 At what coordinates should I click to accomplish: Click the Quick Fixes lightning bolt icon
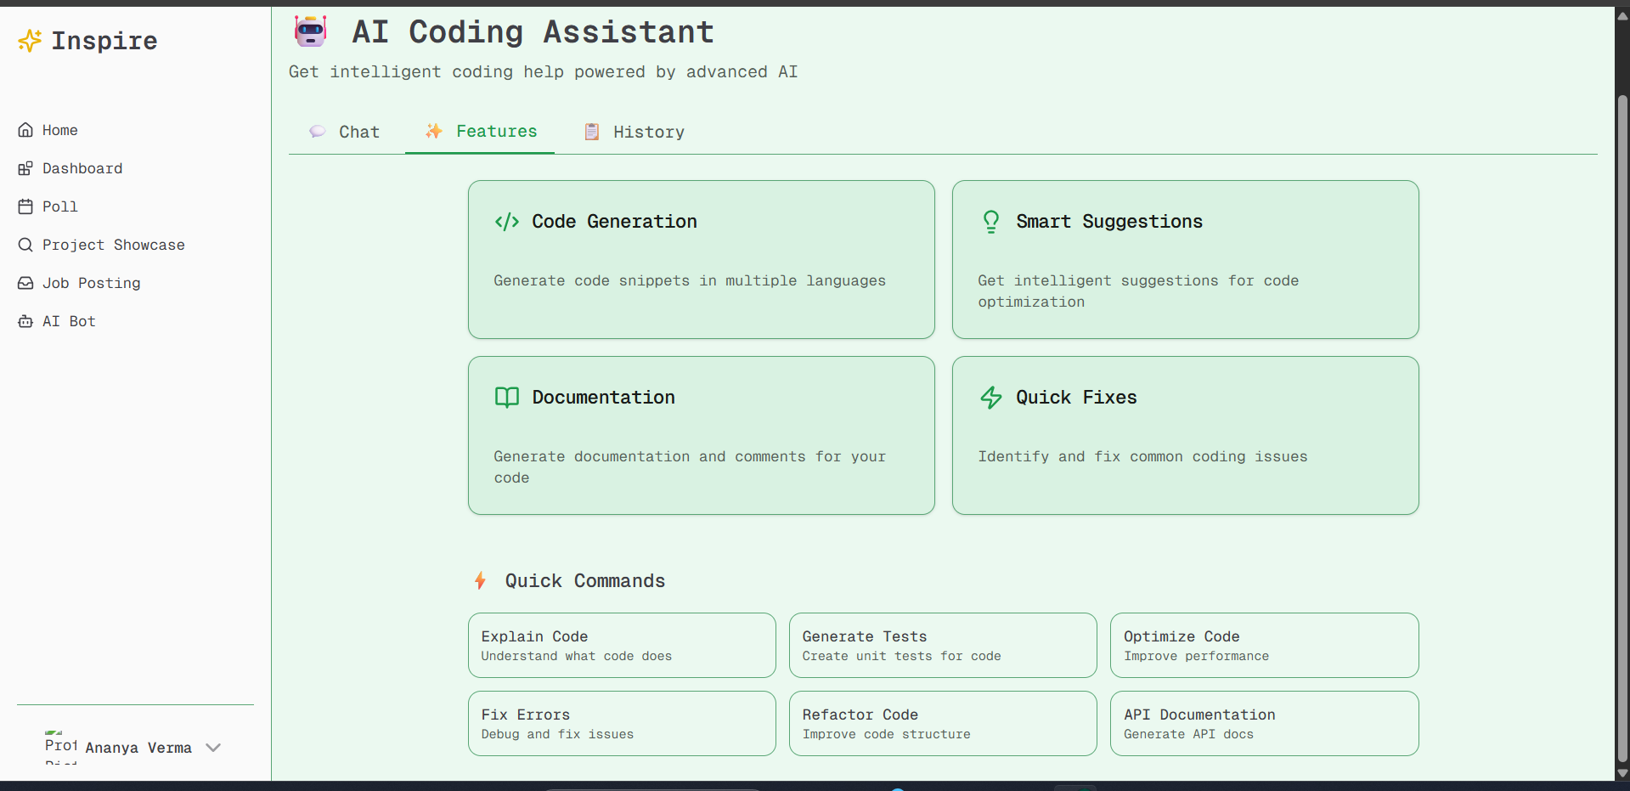[990, 397]
